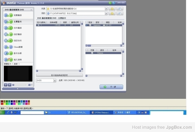This screenshot has width=195, height=132.
Task: Expand the 目的 target drive dropdown
Action: point(106,13)
